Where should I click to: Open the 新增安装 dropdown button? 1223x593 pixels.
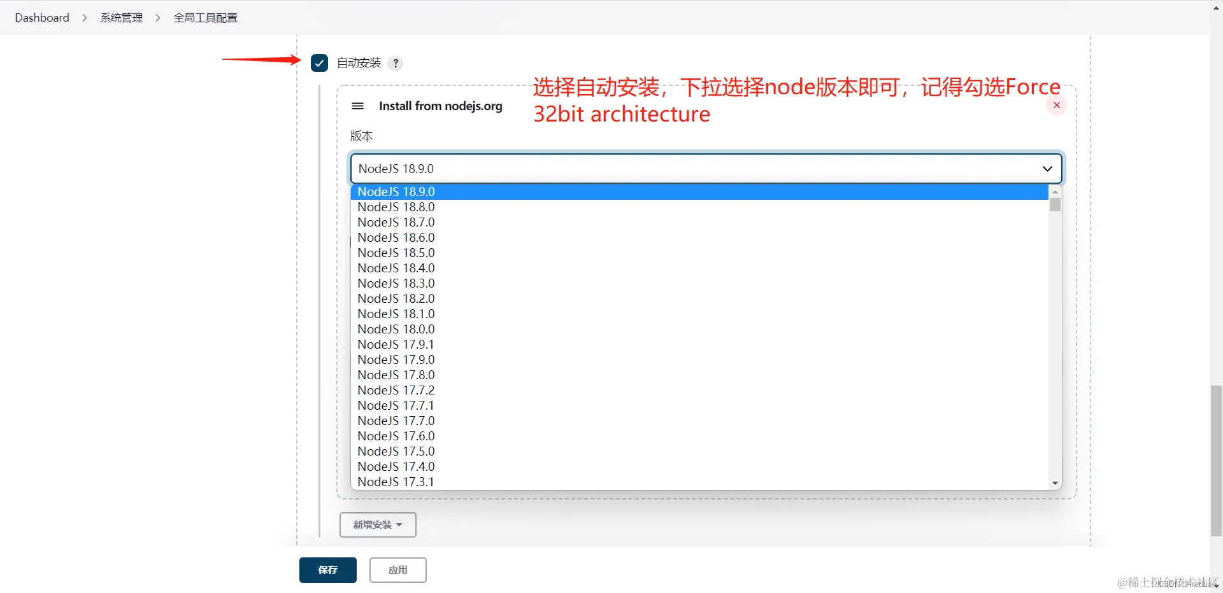coord(378,525)
